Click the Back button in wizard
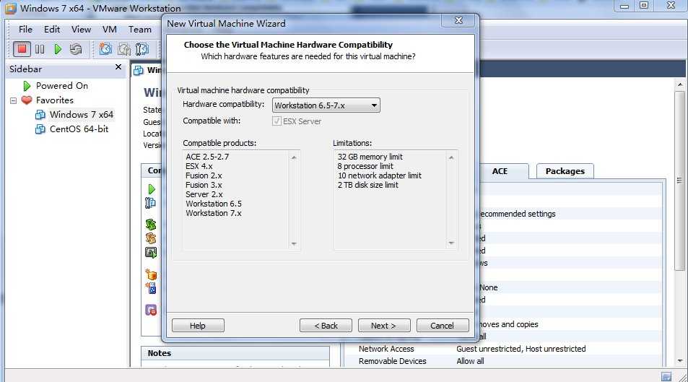This screenshot has height=382, width=688. [326, 326]
